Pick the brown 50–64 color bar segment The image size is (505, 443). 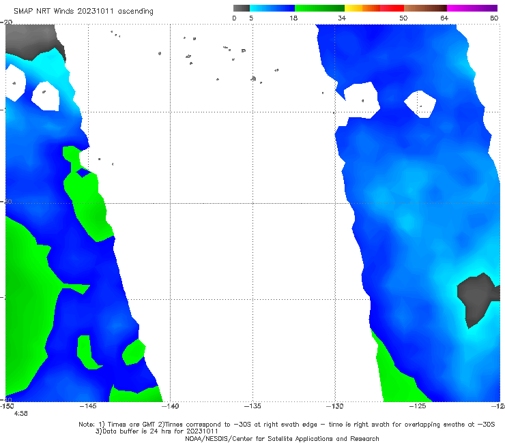(x=425, y=8)
